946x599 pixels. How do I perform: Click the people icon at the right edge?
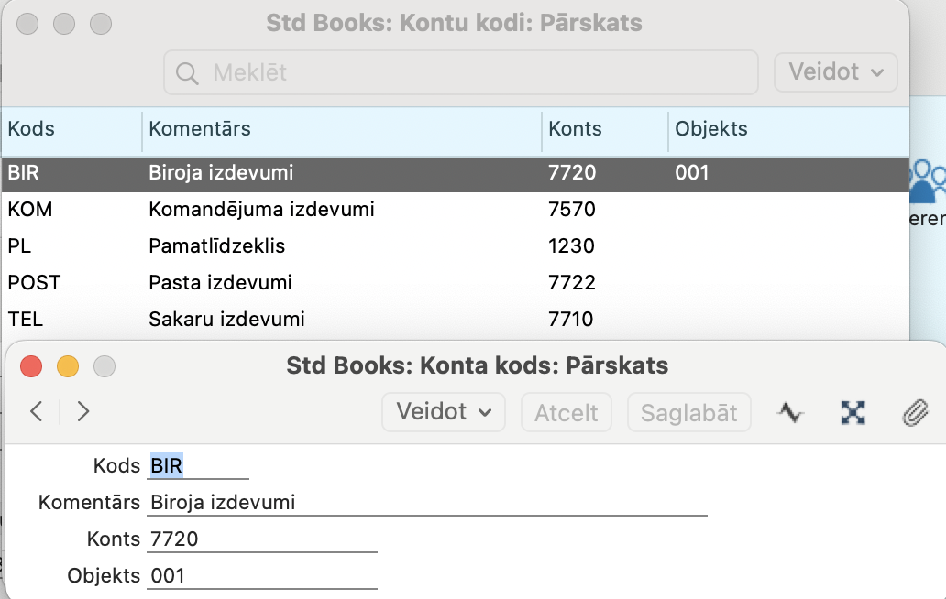(x=928, y=180)
